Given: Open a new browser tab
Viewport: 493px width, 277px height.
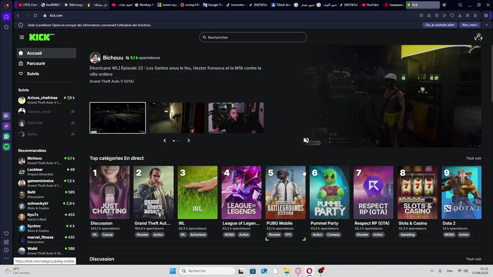Looking at the screenshot, I should (444, 5).
